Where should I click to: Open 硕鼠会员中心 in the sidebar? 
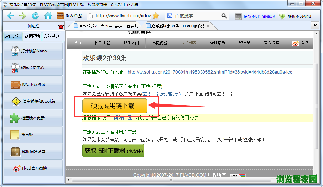33,67
